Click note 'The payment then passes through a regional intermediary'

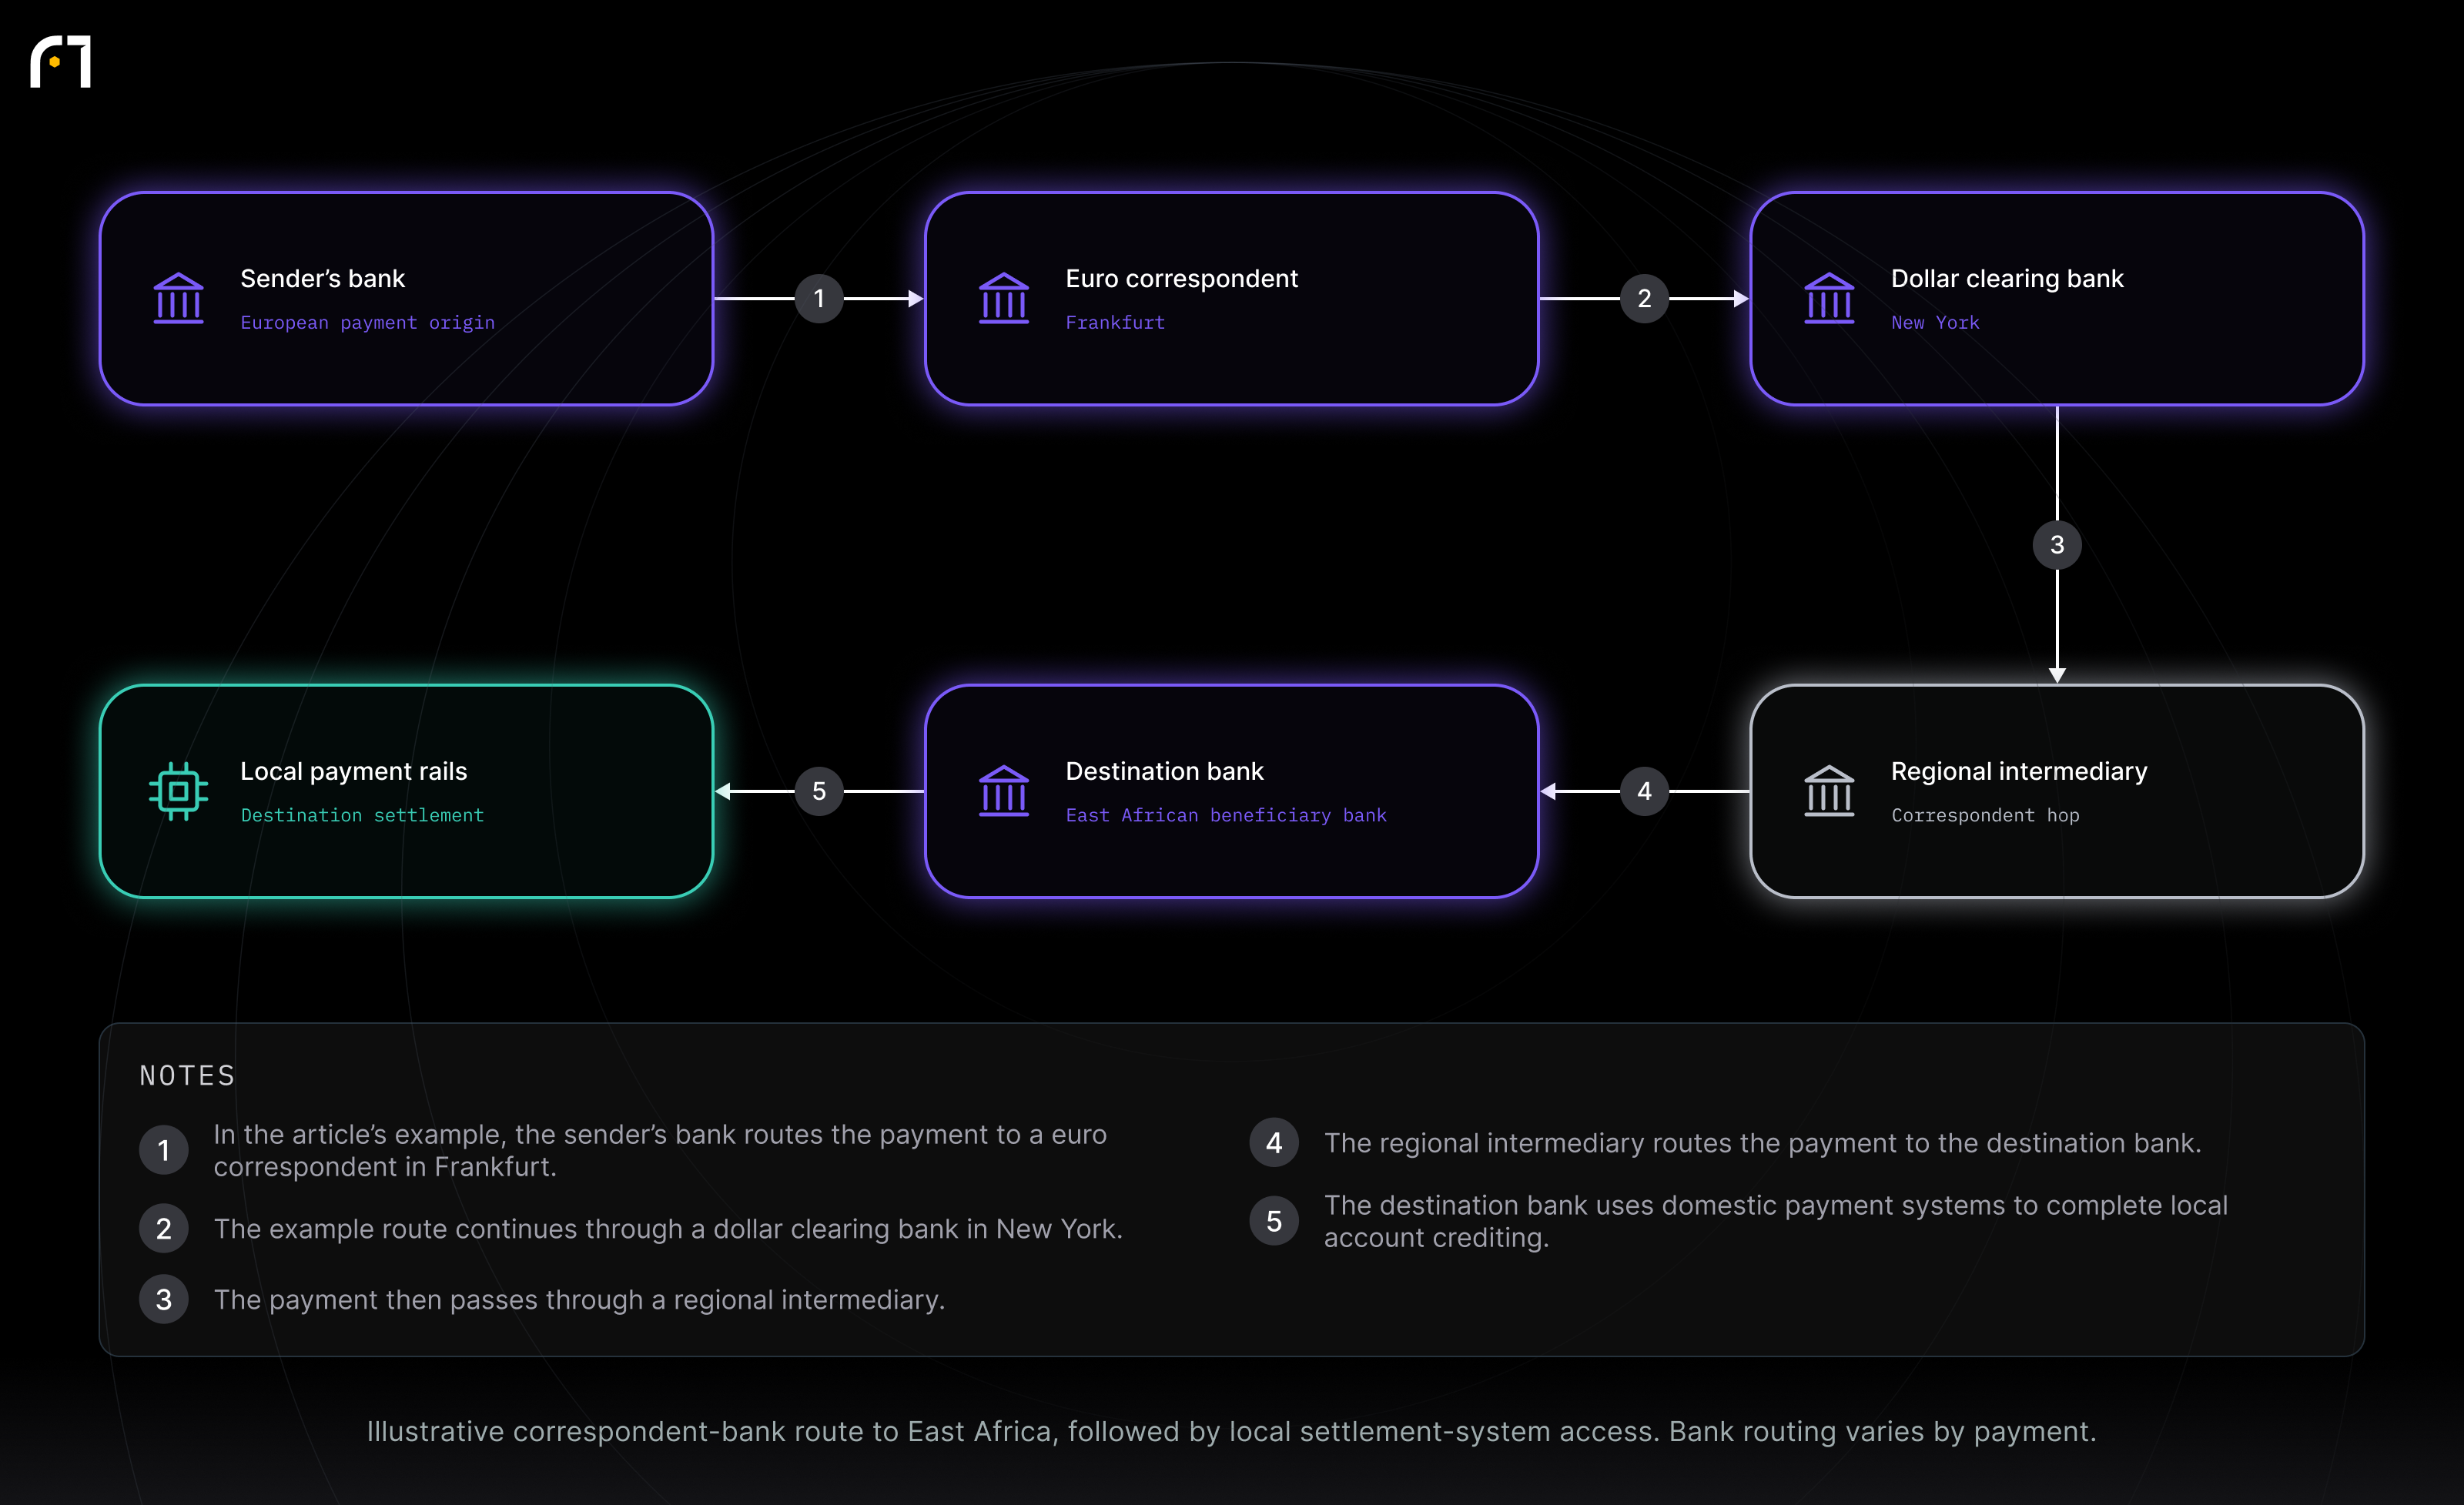[x=579, y=1299]
